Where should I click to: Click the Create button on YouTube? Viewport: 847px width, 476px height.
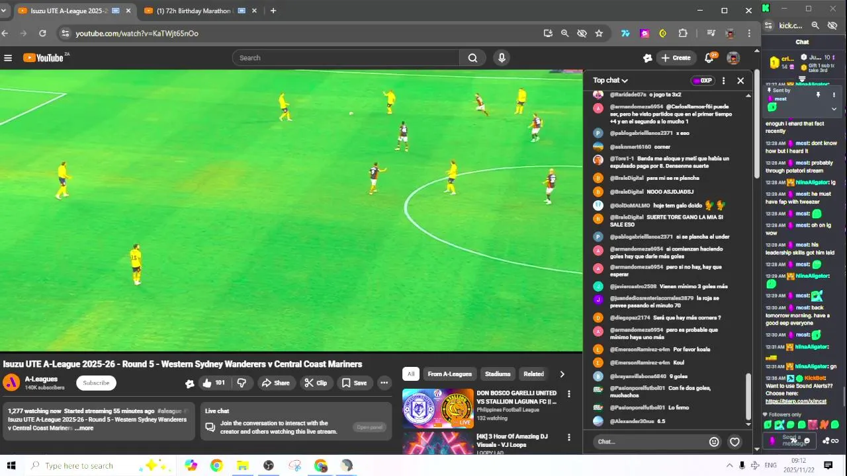point(676,58)
